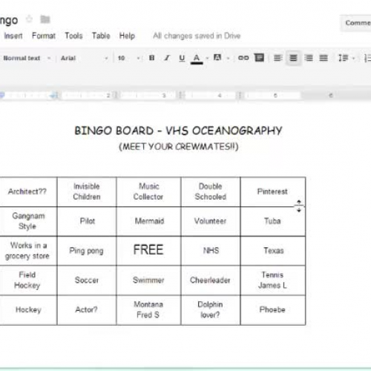The image size is (371, 371).
Task: Click the Cheerleader cell
Action: pos(211,280)
